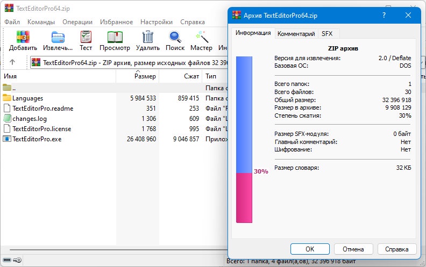Click the pink 30% label beside bar
426x267 pixels.
click(x=261, y=171)
